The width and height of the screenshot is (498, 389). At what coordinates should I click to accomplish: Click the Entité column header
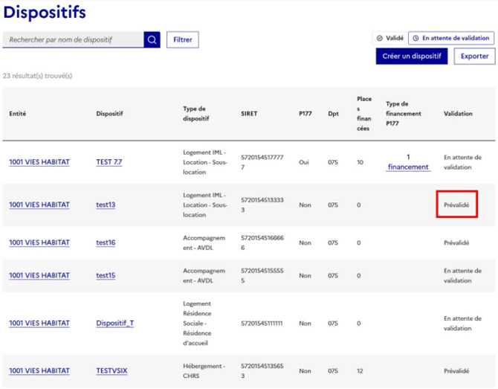coord(18,114)
